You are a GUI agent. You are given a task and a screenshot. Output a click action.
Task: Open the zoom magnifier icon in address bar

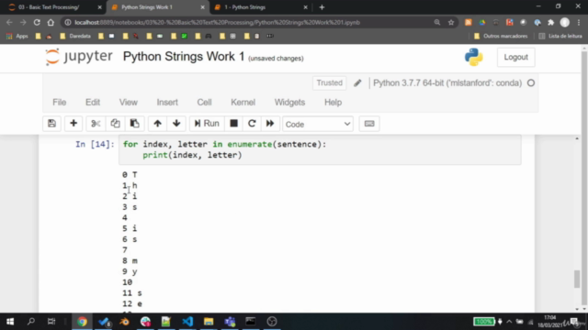pyautogui.click(x=437, y=22)
